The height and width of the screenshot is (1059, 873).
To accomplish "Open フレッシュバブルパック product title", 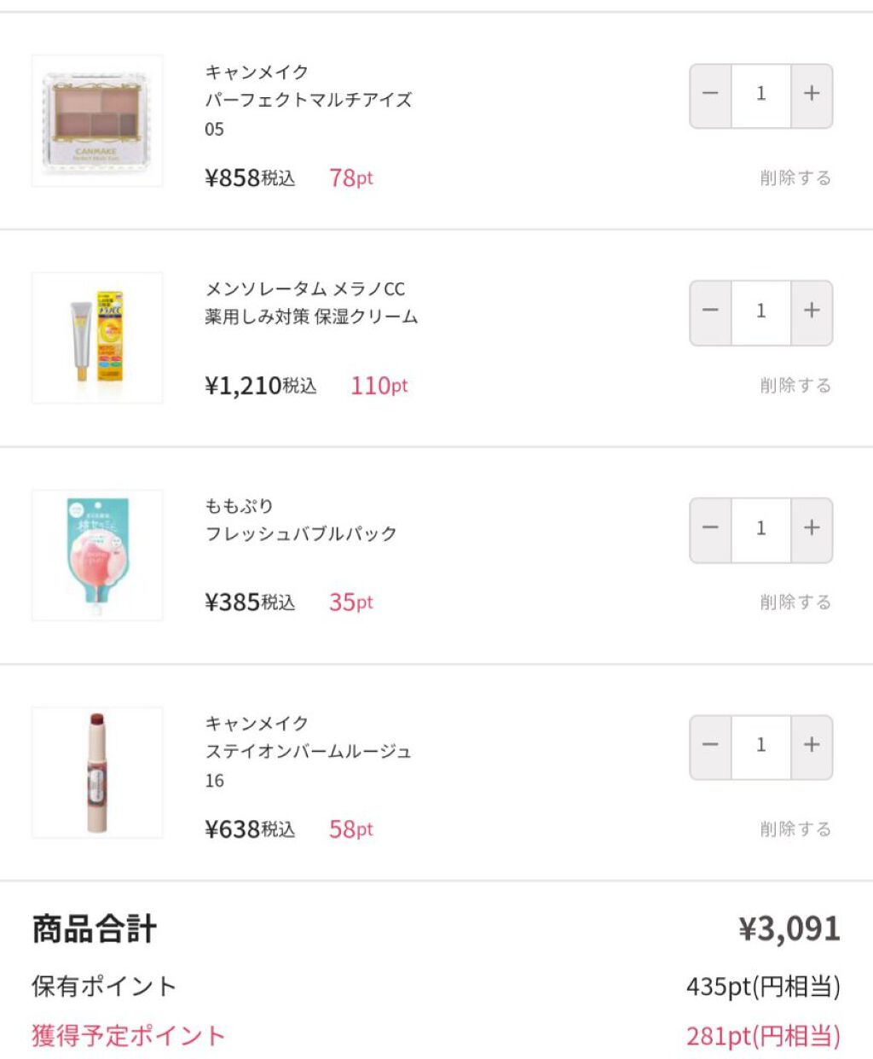I will (301, 534).
